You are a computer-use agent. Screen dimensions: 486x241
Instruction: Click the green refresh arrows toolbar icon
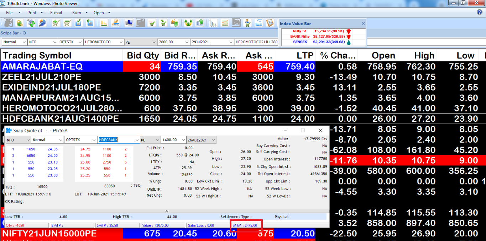[x=31, y=23]
